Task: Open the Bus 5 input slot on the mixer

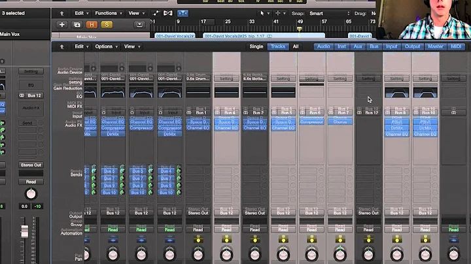Action: 287,112
